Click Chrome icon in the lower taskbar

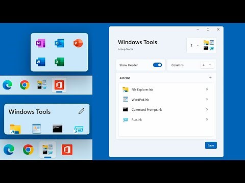click(28, 149)
